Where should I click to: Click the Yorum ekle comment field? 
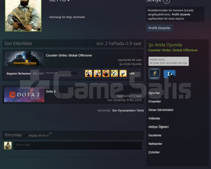point(78,146)
